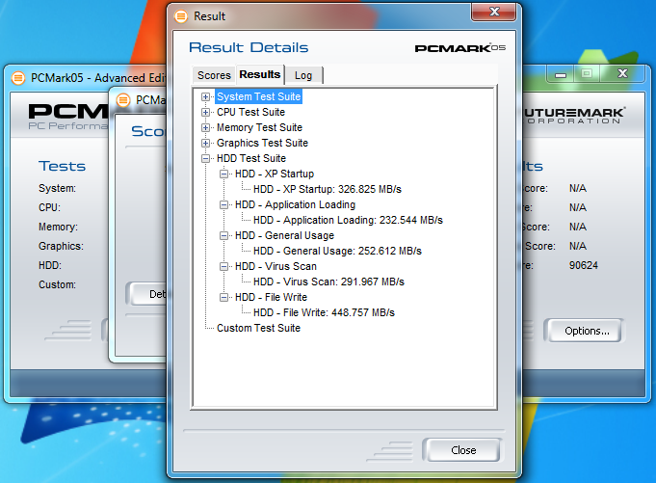Select the HDD - File Write parent row

coord(271,297)
